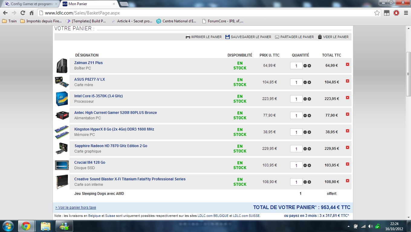The image size is (411, 232).
Task: Reload the page with the refresh button
Action: pos(23,13)
